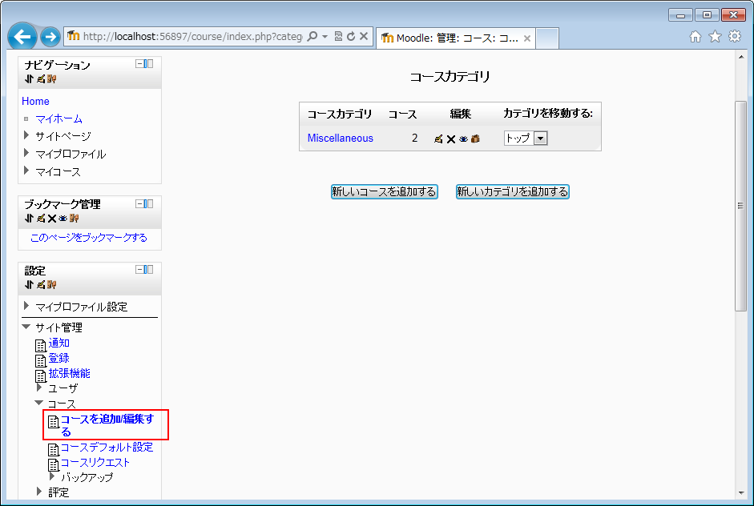This screenshot has width=754, height=506.
Task: Click the cohorts icon in Miscellaneous row
Action: tap(475, 139)
